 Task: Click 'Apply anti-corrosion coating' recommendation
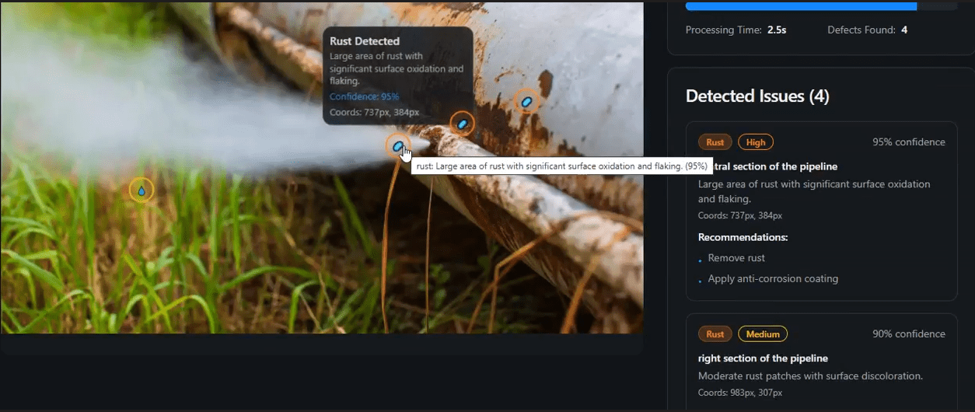click(773, 279)
